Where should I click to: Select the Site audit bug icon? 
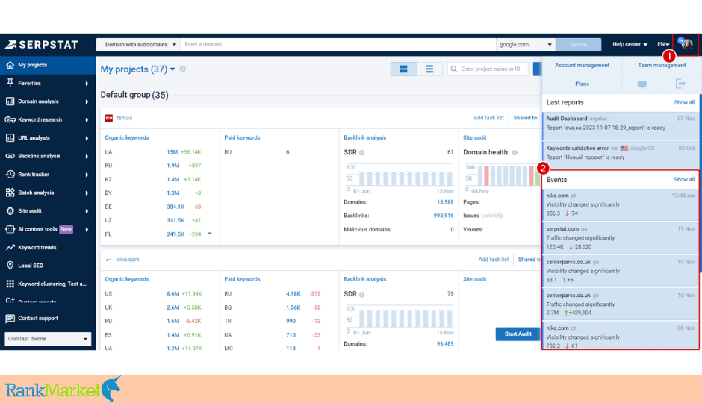point(10,210)
